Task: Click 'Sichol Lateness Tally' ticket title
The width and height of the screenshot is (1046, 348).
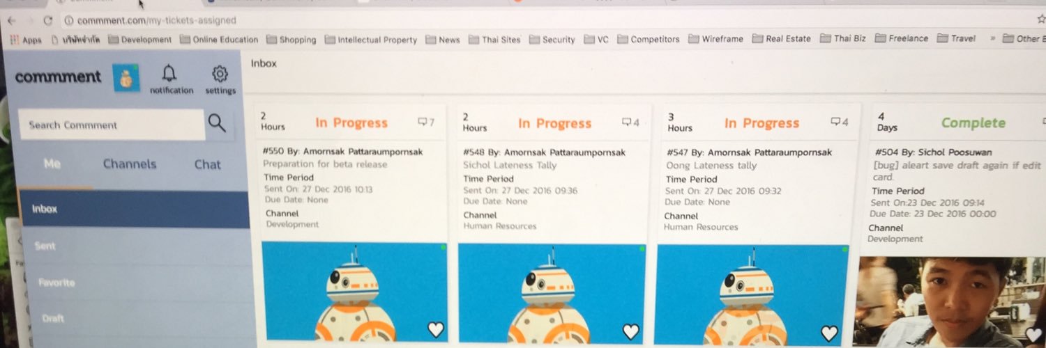Action: pos(510,165)
